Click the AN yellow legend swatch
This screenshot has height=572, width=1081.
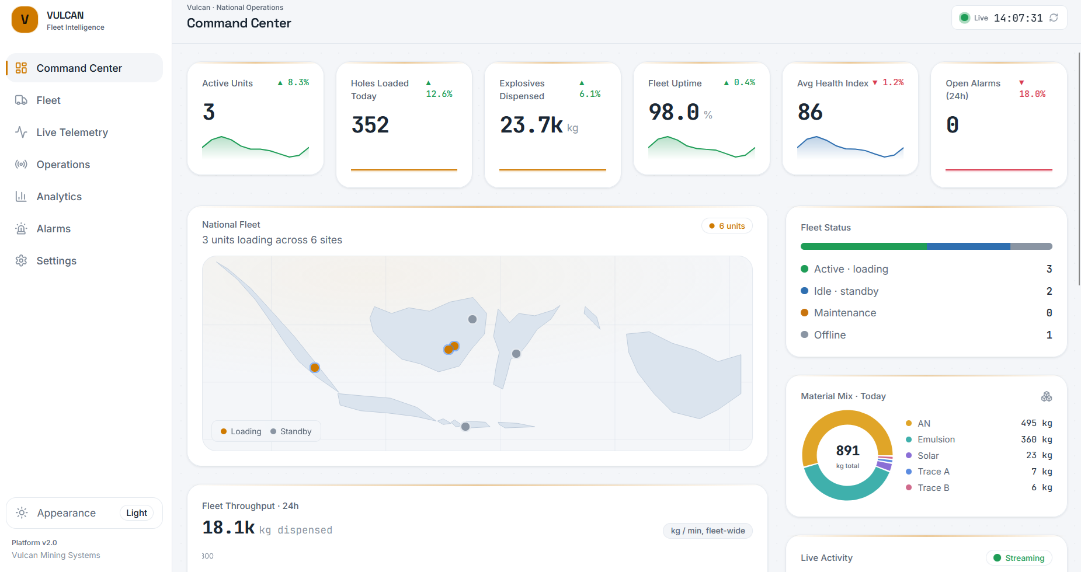909,423
